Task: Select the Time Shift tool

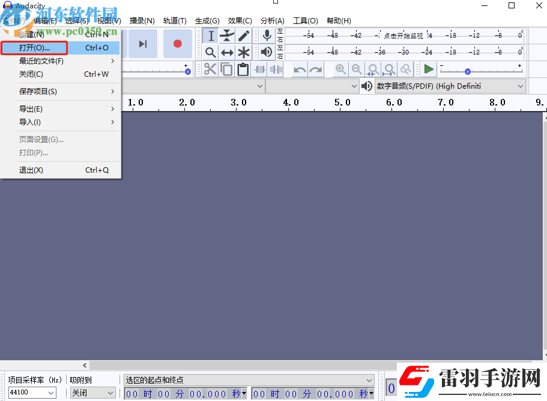Action: [227, 53]
